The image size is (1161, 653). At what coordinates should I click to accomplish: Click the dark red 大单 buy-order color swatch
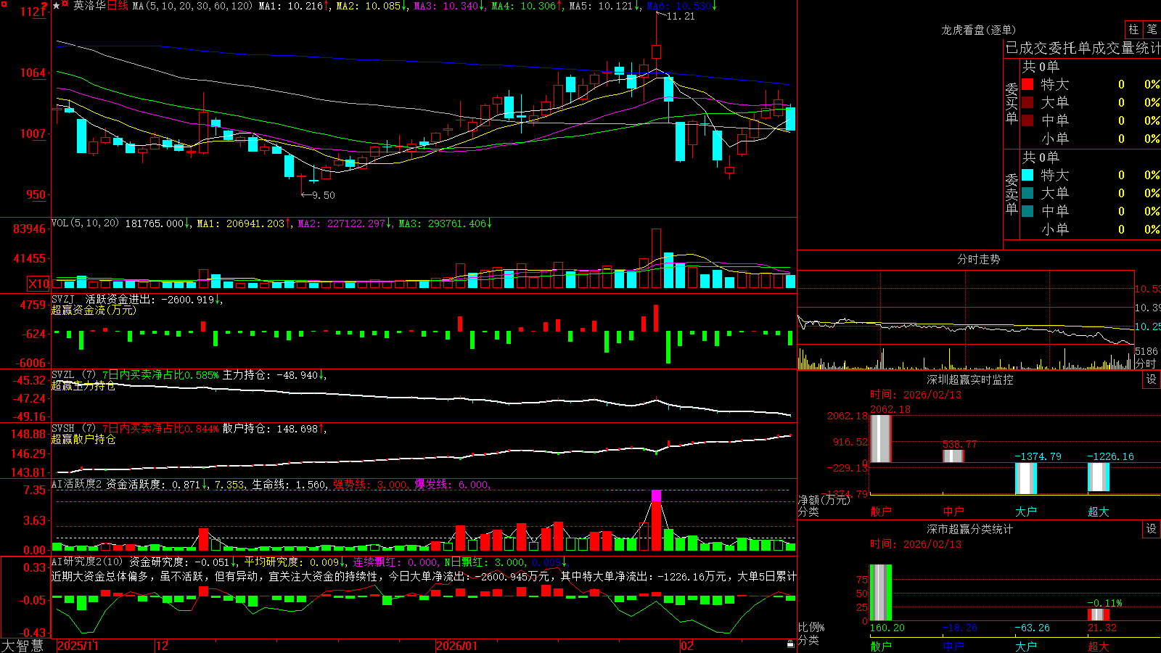point(1027,102)
